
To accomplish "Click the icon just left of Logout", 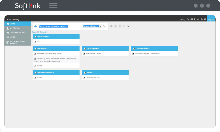I will pos(205,19).
